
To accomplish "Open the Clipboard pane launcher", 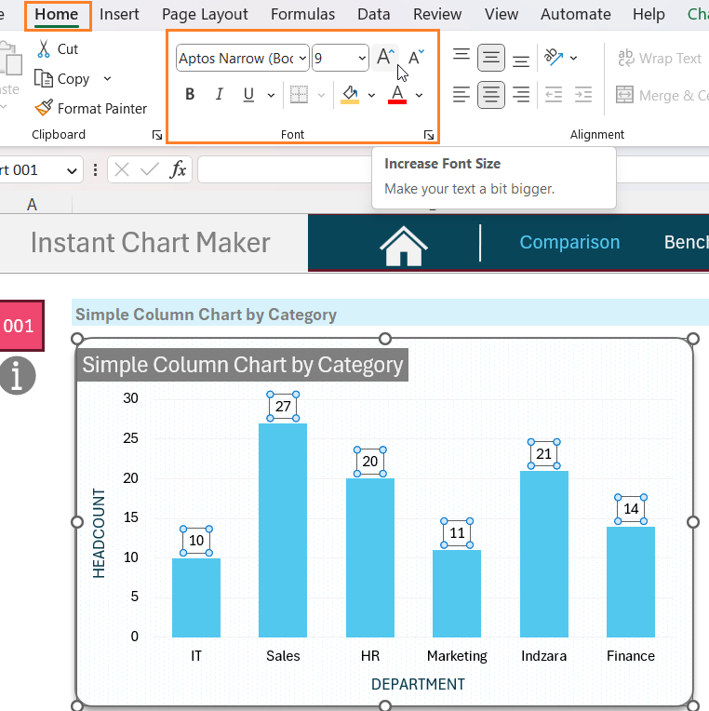I will pyautogui.click(x=157, y=135).
